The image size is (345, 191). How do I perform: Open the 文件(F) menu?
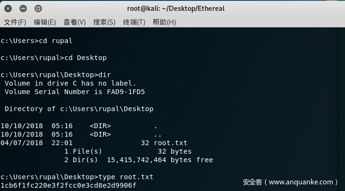click(x=15, y=22)
